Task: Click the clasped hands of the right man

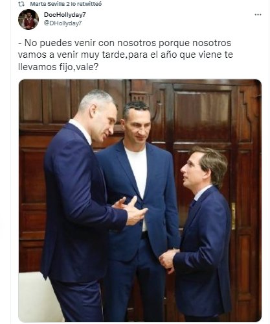Action: click(x=170, y=261)
